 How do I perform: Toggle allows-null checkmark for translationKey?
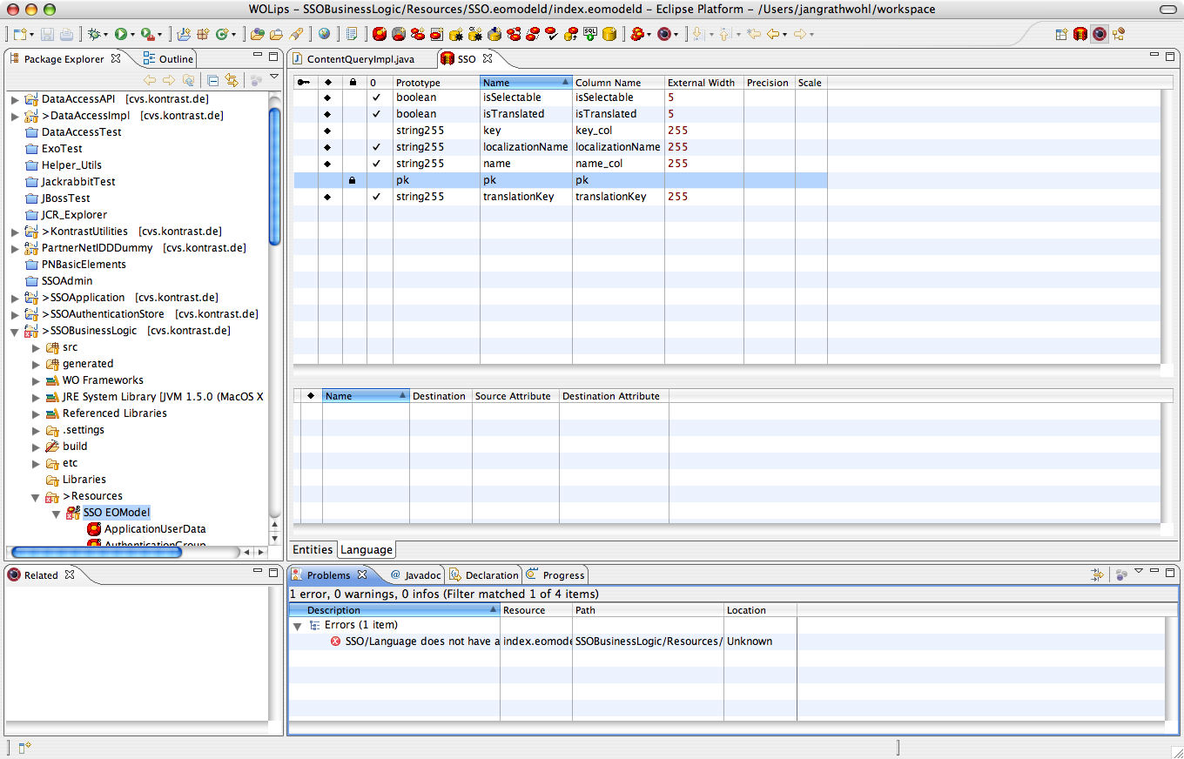[x=376, y=197]
